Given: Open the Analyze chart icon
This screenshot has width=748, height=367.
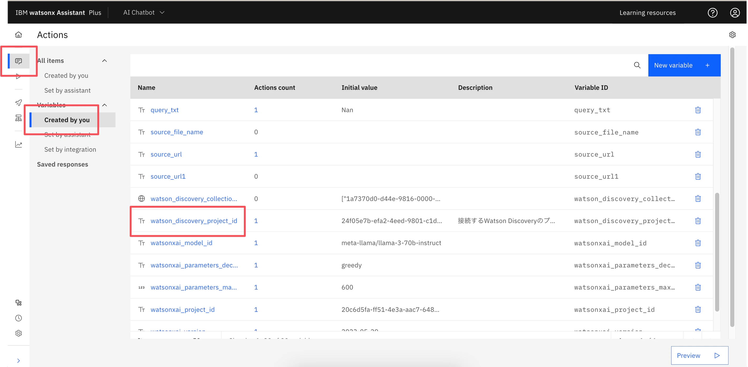Looking at the screenshot, I should tap(18, 144).
